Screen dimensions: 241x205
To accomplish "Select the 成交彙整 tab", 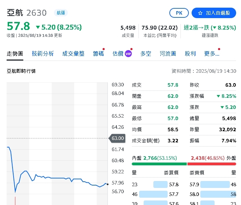I will (x=73, y=54).
